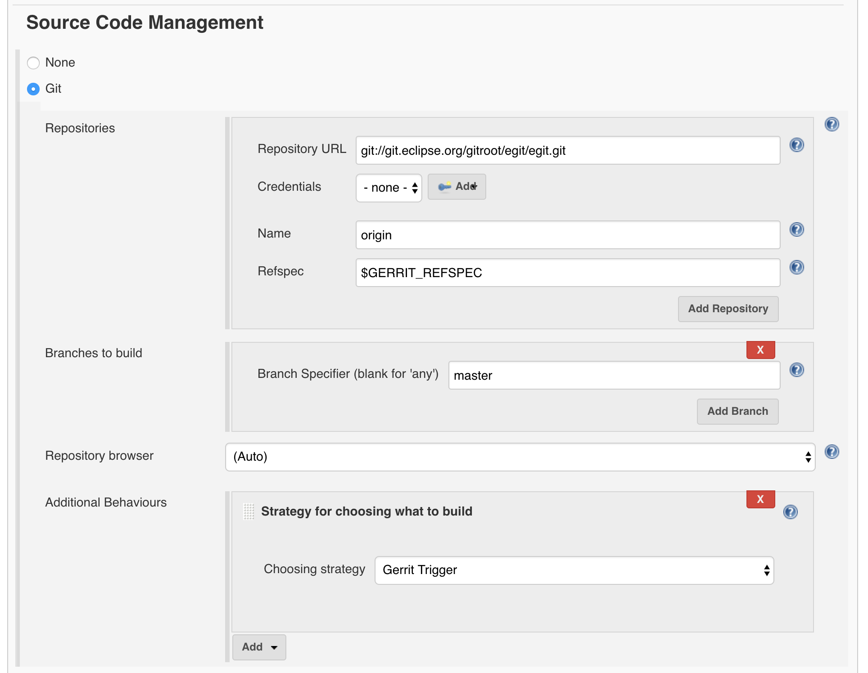Click the Branch Specifier (blank for 'any') label

pos(348,374)
